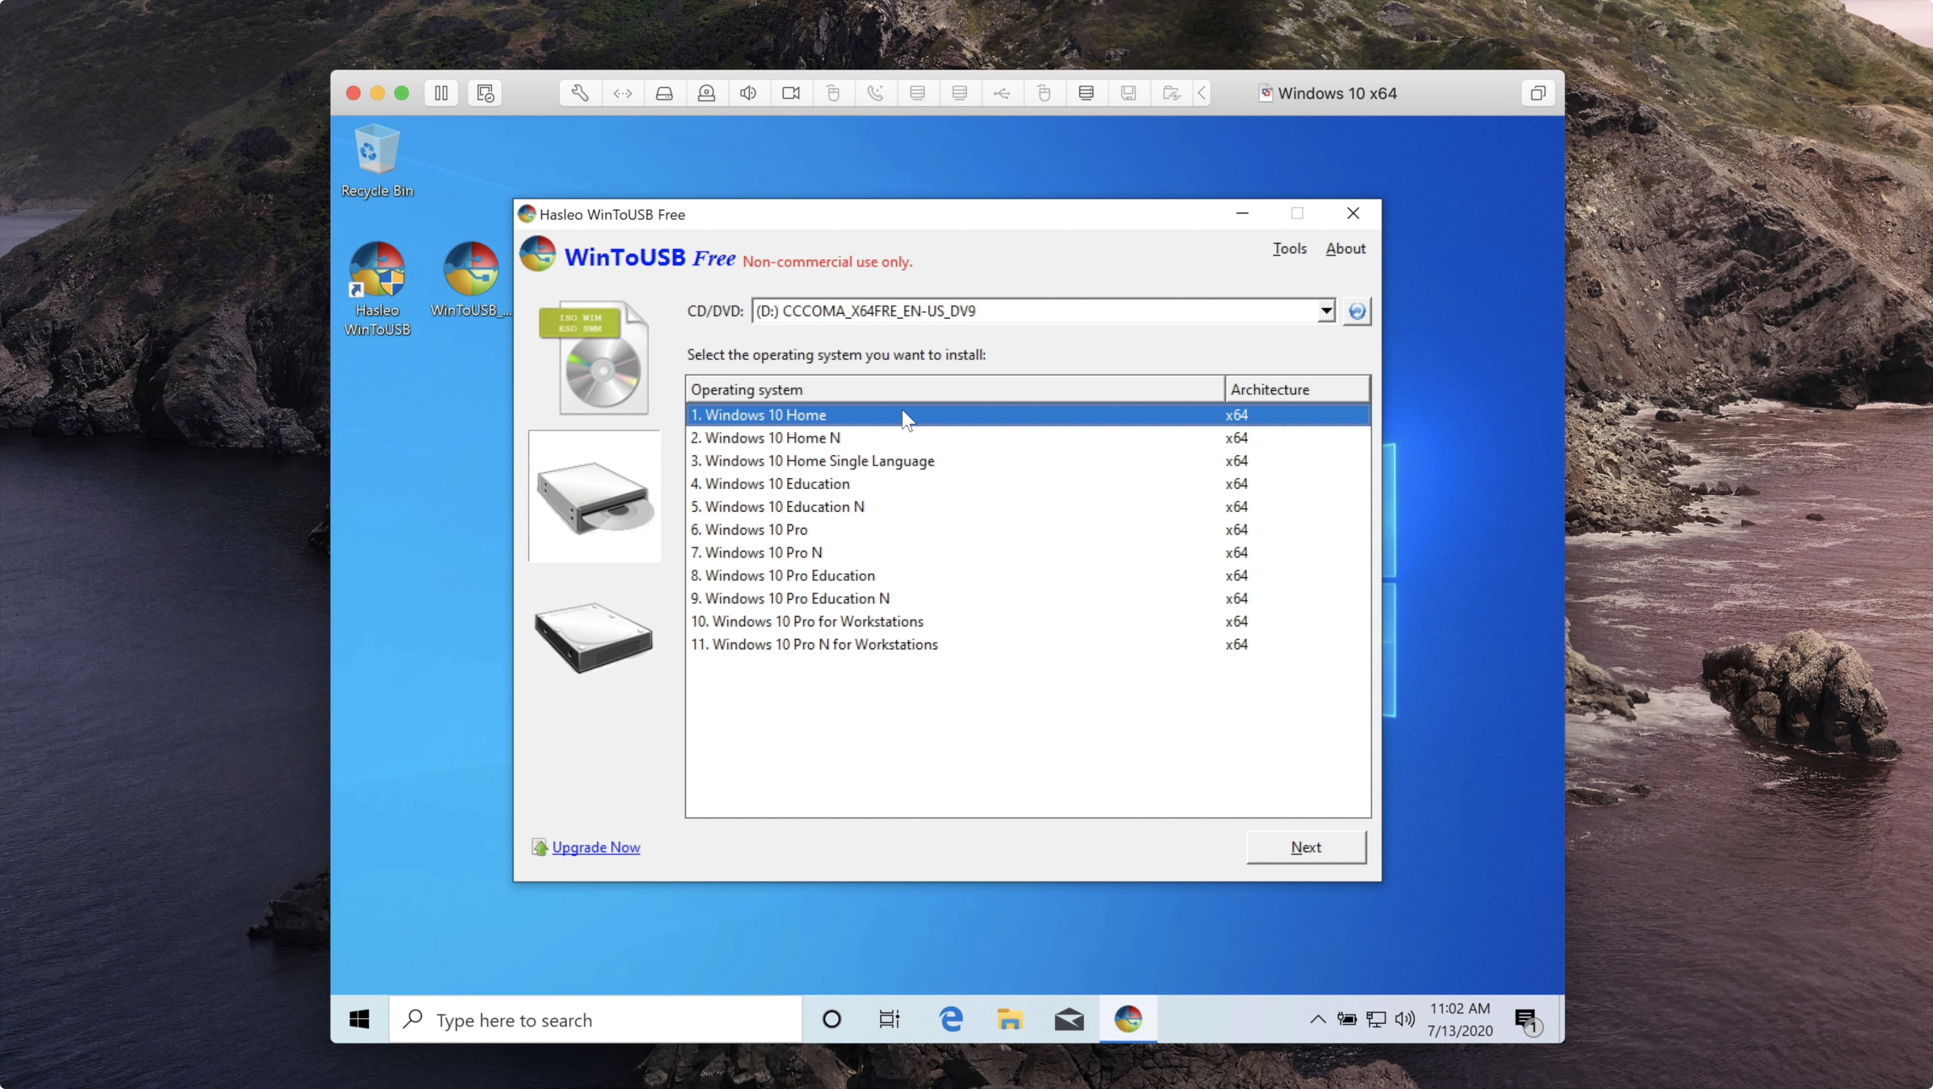1933x1089 pixels.
Task: Click the Next button
Action: coord(1306,846)
